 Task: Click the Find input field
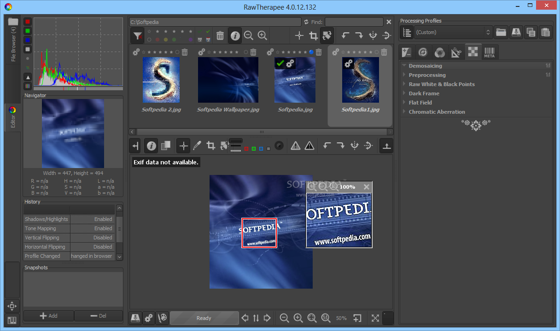[x=354, y=22]
